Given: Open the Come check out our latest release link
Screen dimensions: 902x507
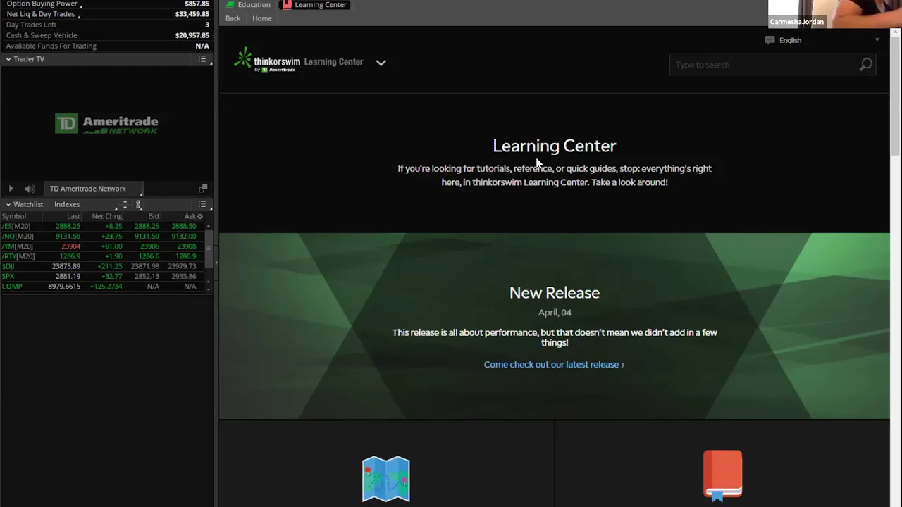Looking at the screenshot, I should click(554, 364).
